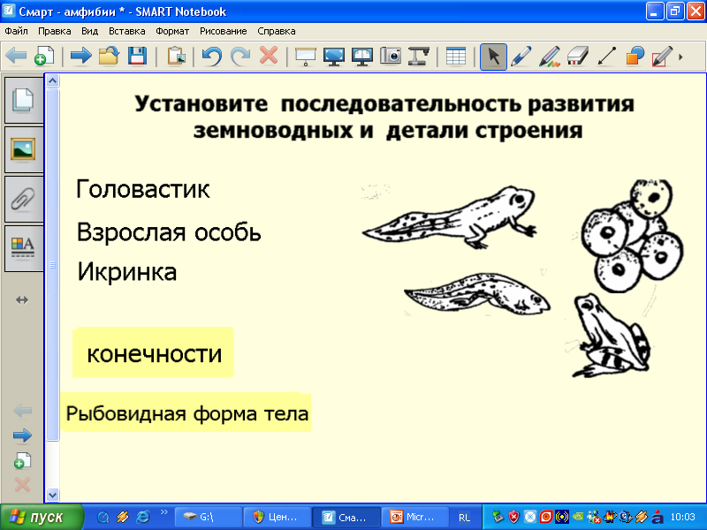Launch Internet Explorer from quick launch
The width and height of the screenshot is (707, 530).
click(142, 517)
